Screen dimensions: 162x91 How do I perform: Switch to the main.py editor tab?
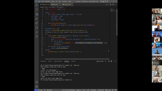coord(45,5)
